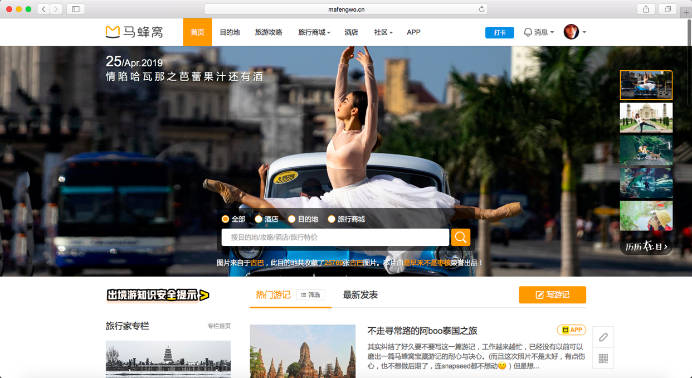692x378 pixels.
Task: Click the pencil edit icon at right
Action: [603, 337]
